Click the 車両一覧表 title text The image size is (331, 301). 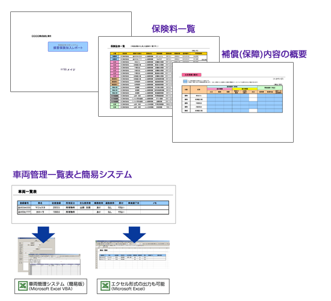coord(28,191)
